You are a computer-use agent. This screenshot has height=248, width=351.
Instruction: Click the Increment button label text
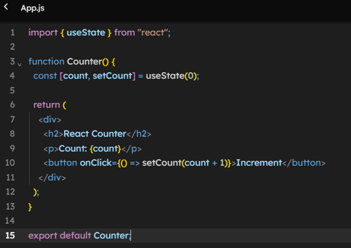point(259,163)
